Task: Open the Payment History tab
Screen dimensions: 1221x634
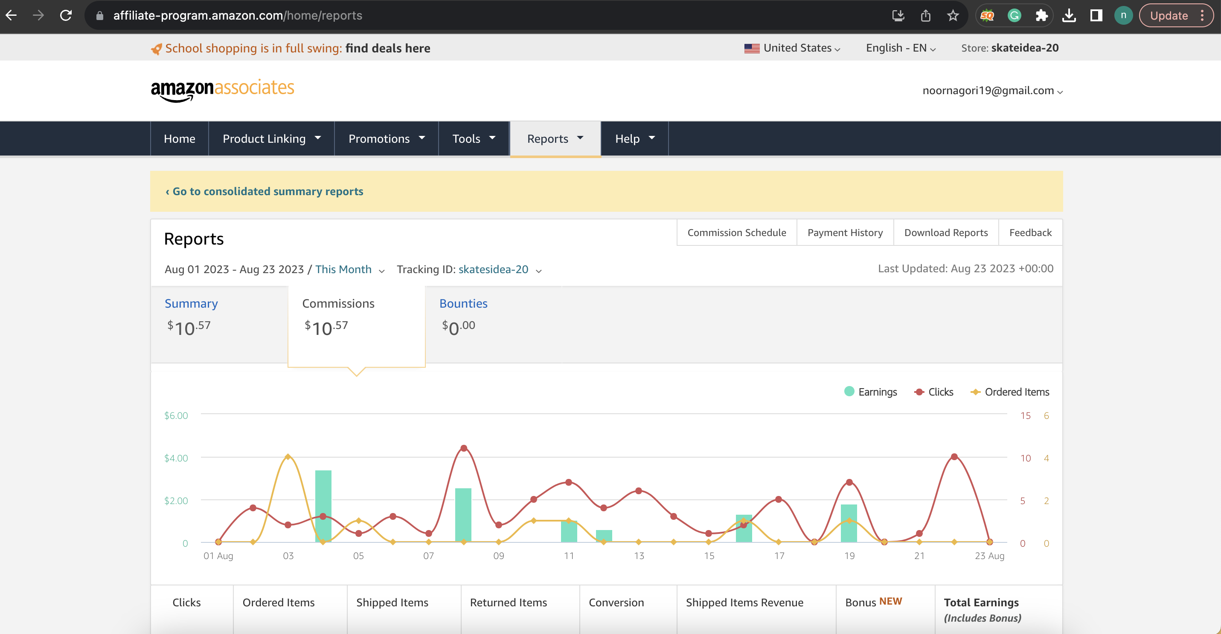Action: tap(845, 233)
